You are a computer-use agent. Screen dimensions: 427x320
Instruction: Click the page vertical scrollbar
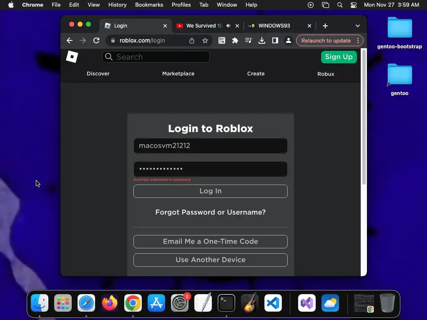(364, 117)
